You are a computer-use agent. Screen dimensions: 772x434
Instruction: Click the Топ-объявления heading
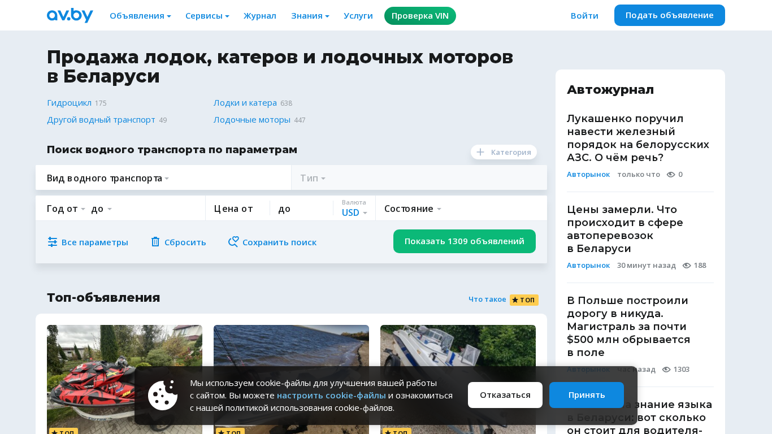[103, 298]
